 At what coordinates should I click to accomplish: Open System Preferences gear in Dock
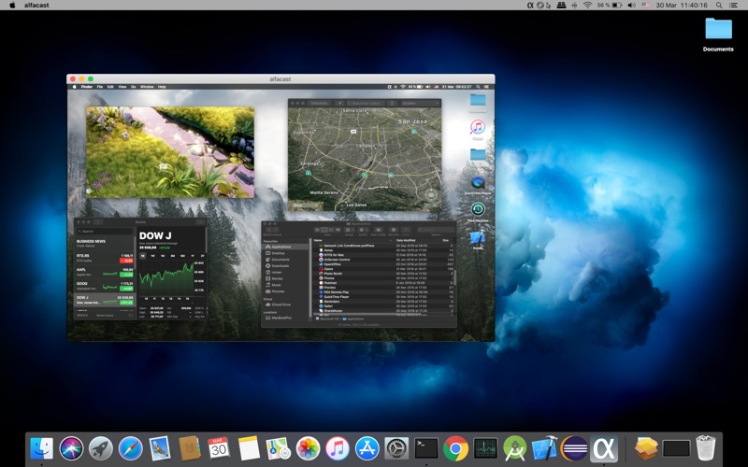396,448
